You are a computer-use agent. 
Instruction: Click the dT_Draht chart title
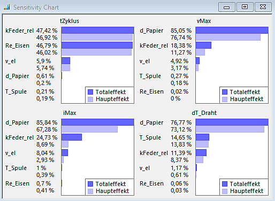click(x=204, y=113)
